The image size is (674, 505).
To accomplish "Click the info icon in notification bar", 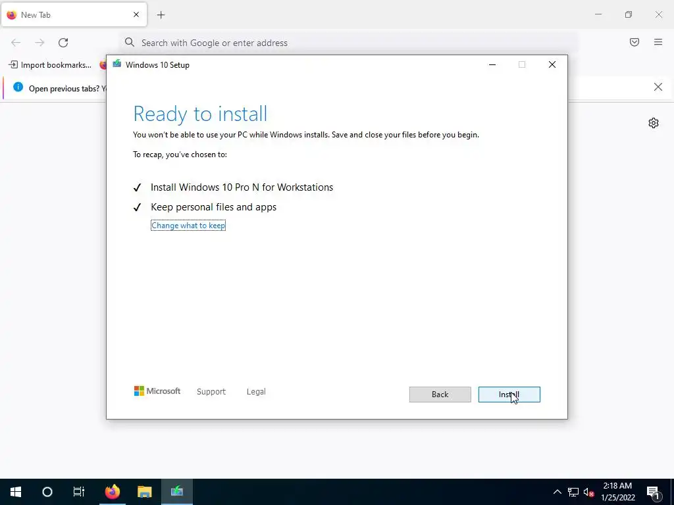I will [18, 87].
